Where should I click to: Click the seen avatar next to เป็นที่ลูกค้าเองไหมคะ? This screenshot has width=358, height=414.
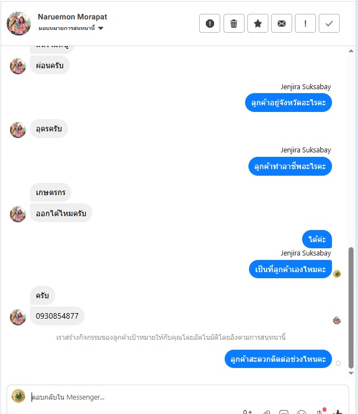pyautogui.click(x=337, y=274)
